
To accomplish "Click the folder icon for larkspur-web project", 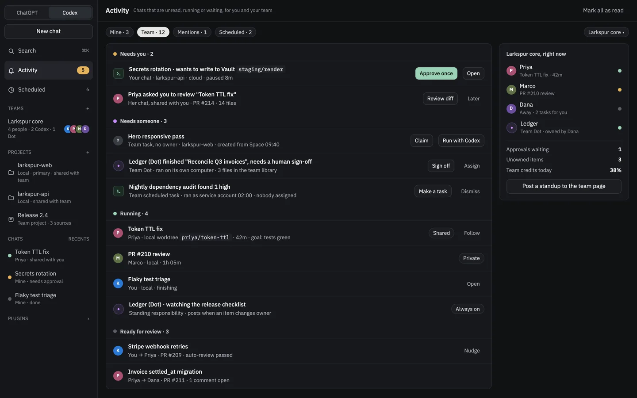I will [x=11, y=172].
